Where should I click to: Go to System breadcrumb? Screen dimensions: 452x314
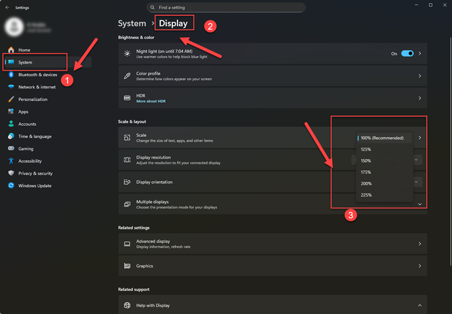[132, 23]
